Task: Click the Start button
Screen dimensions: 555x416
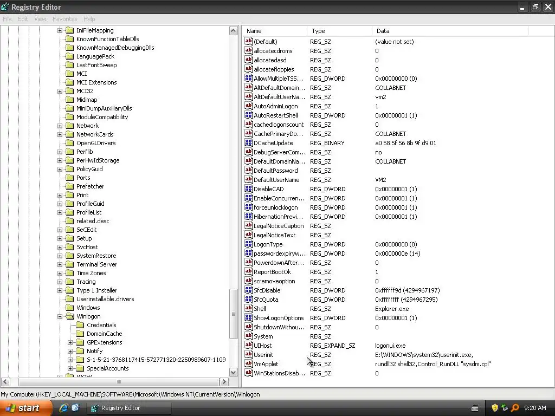Action: point(25,408)
